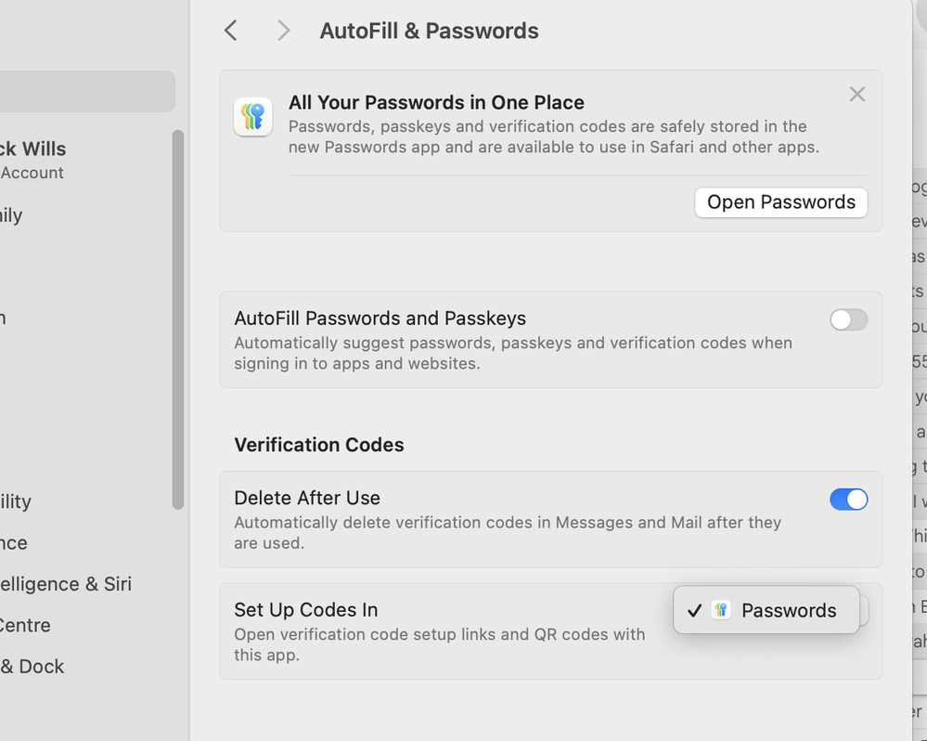The width and height of the screenshot is (927, 741).
Task: Select the sidebar item ending in 'ily'
Action: tap(11, 215)
